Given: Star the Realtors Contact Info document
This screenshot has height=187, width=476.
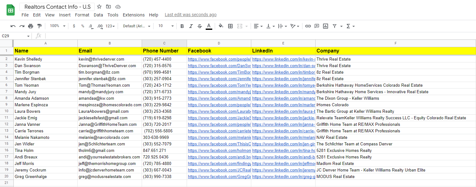Looking at the screenshot, I should click(x=99, y=7).
